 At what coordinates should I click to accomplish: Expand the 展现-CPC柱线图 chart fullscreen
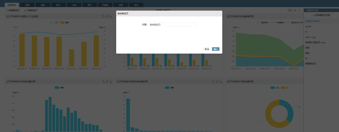tap(107, 16)
